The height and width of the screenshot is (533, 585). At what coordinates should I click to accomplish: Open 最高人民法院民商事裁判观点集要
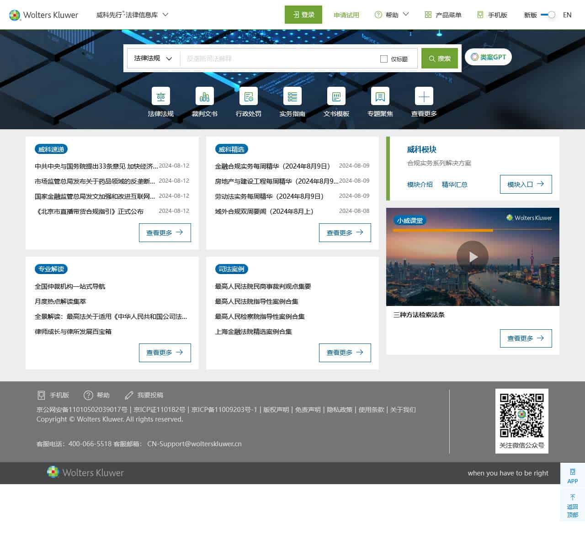tap(263, 286)
